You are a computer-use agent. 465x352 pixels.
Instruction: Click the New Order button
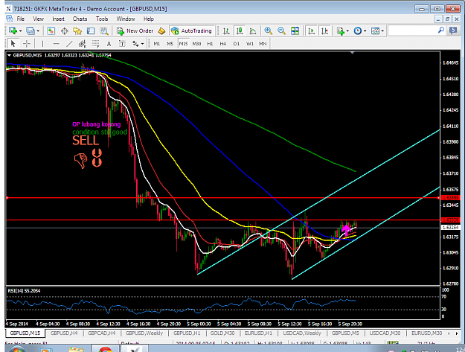point(135,31)
